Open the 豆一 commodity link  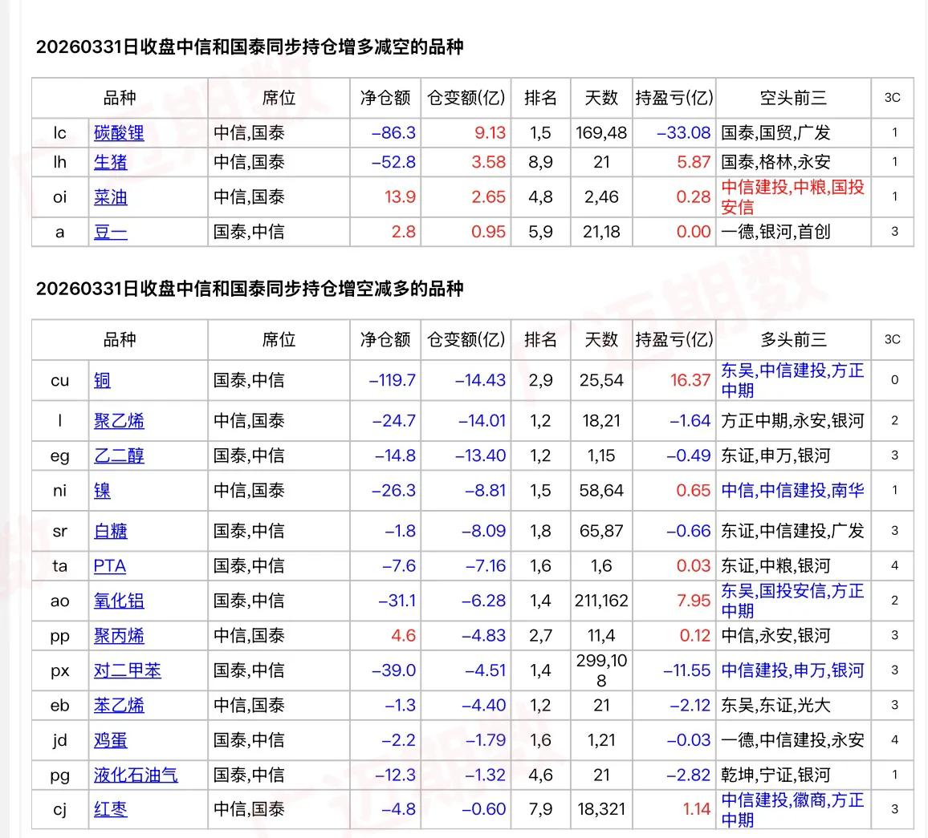tap(110, 232)
